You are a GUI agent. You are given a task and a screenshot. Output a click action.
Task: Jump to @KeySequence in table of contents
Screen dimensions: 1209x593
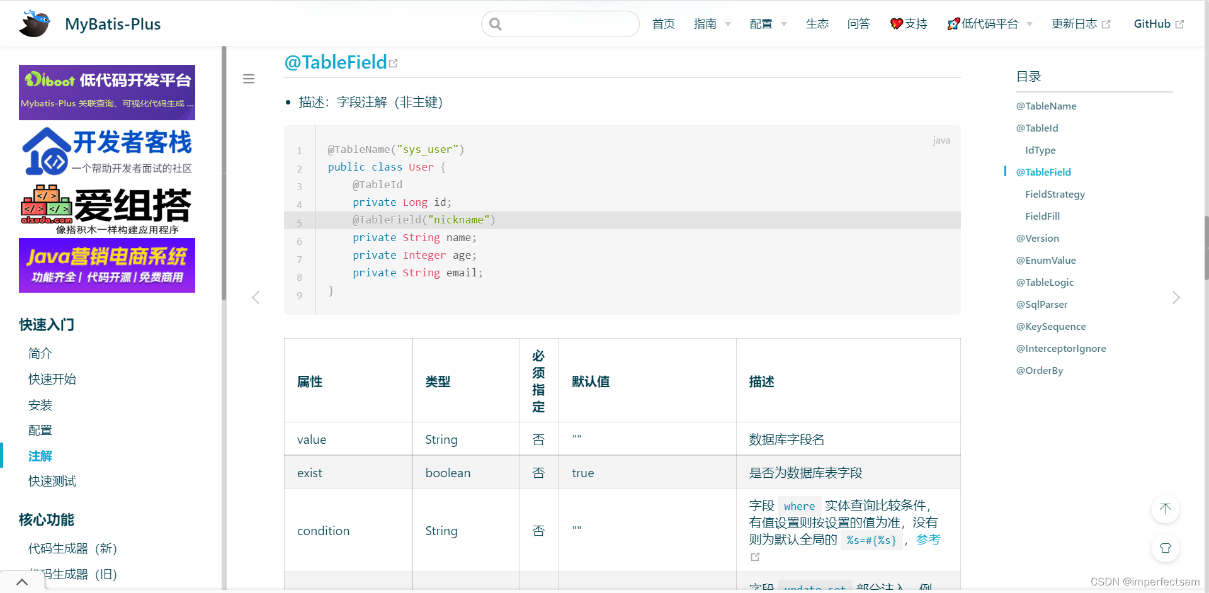[1051, 326]
